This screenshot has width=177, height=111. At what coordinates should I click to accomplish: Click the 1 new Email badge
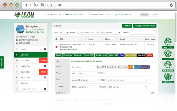43,72
